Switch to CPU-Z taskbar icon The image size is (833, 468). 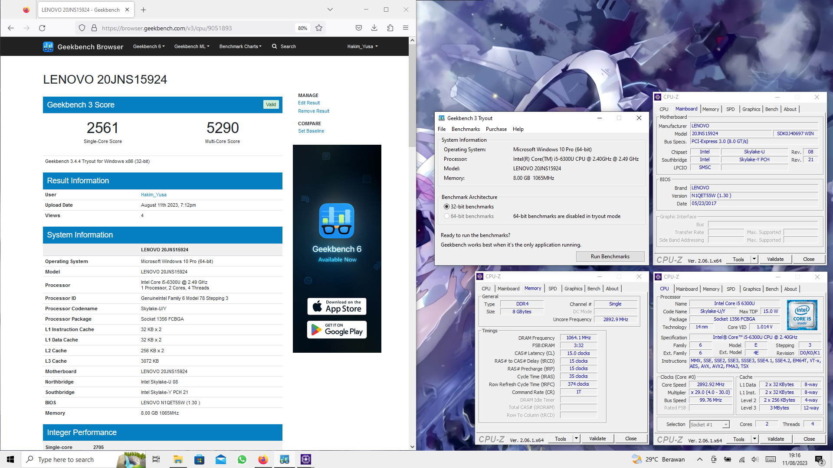pos(306,459)
